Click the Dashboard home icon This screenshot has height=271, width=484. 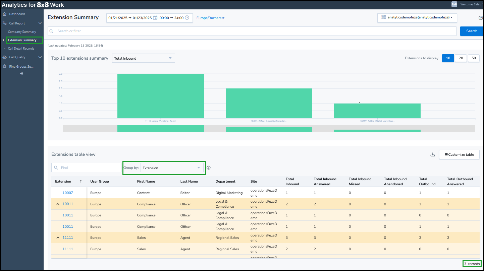tap(5, 14)
